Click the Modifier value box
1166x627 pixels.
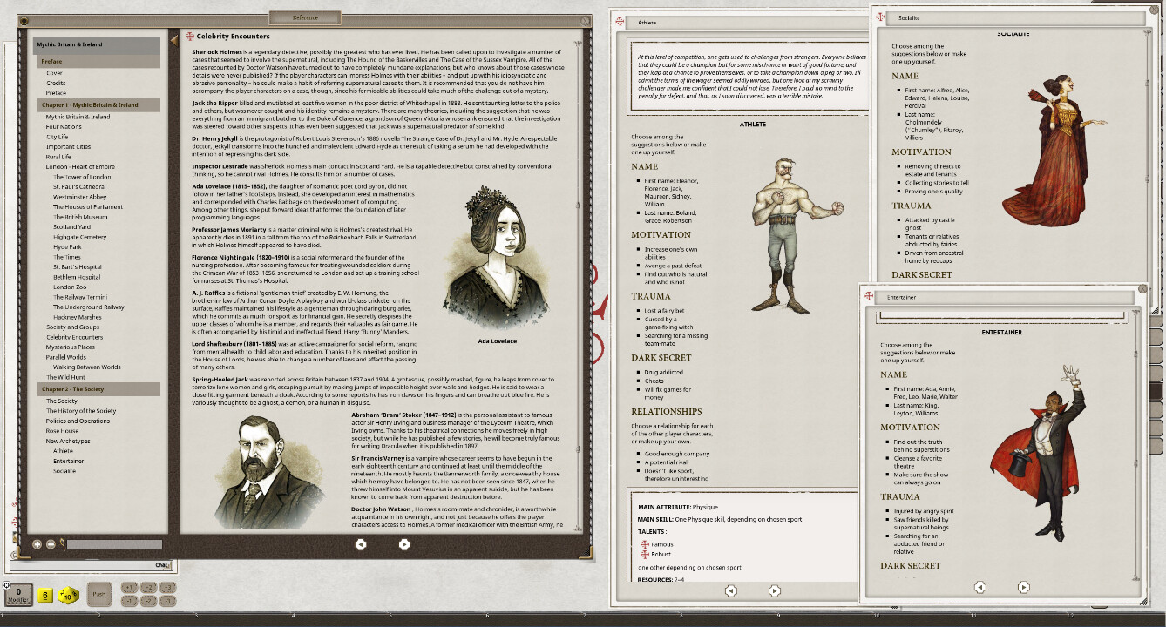(x=18, y=594)
